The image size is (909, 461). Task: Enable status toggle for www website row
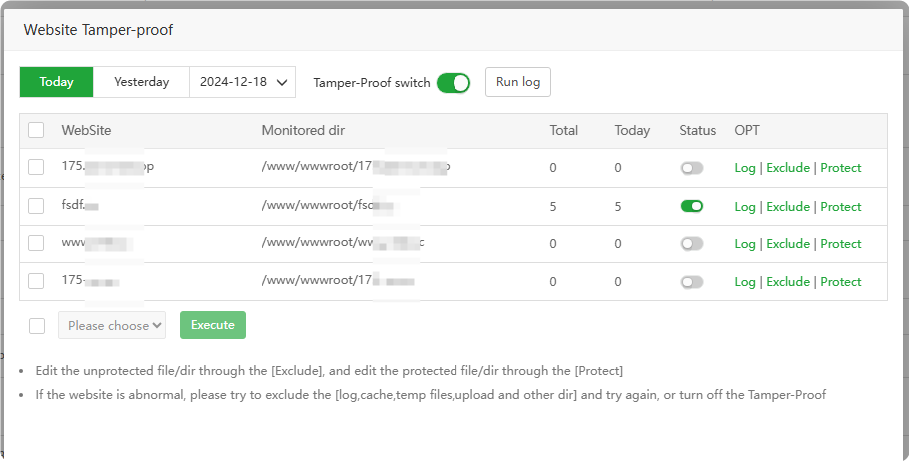pos(691,244)
